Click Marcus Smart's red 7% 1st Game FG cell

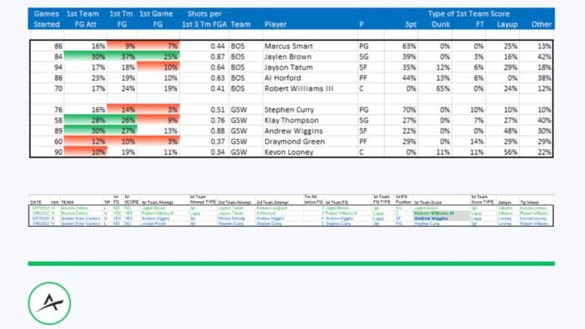[158, 46]
